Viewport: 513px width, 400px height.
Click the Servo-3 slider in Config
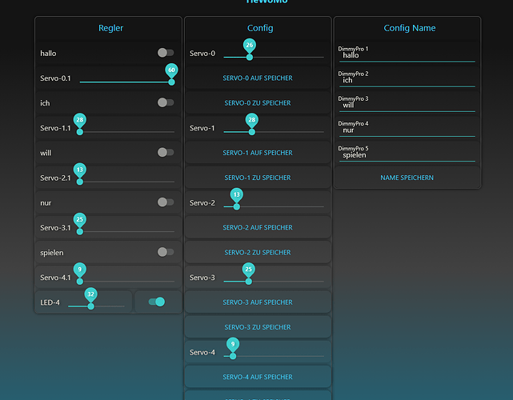click(273, 281)
